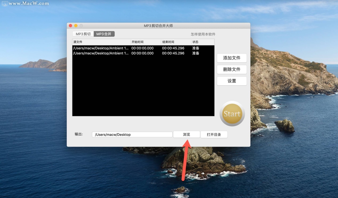Open 设置 settings

(232, 81)
